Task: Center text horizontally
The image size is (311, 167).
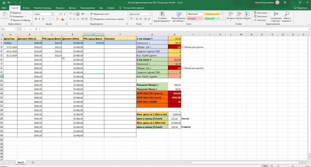Action: [x=74, y=19]
